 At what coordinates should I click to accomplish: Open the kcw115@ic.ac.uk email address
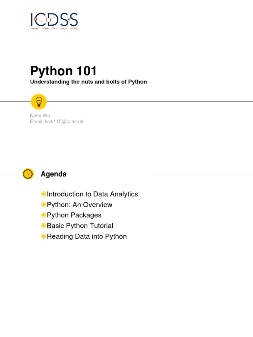pyautogui.click(x=64, y=121)
